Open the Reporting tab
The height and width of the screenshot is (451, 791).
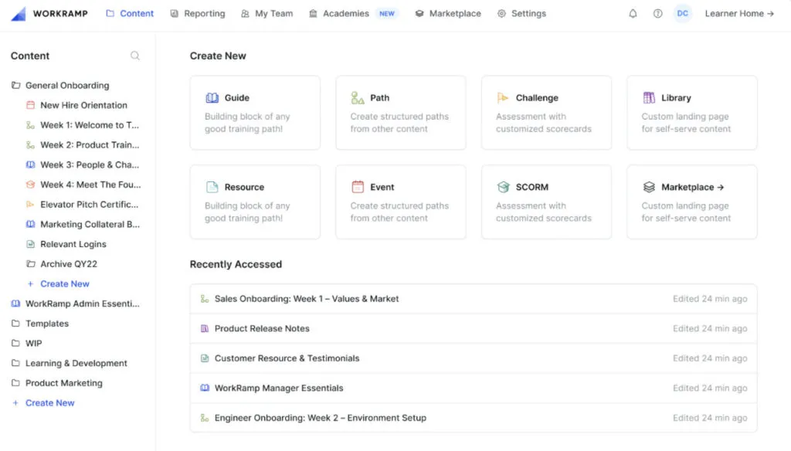coord(198,14)
